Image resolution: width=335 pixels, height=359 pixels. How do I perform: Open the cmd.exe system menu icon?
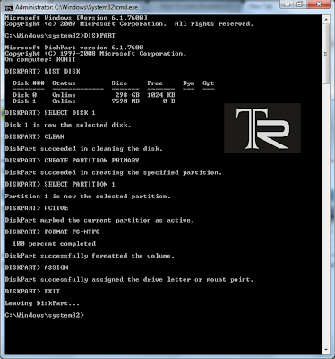point(9,7)
